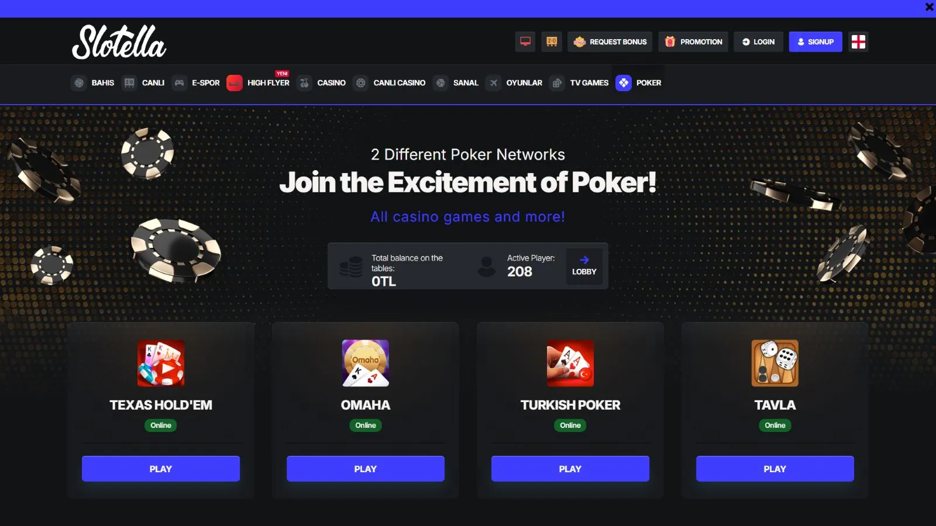Click the Request Bonus button
The height and width of the screenshot is (526, 936).
pyautogui.click(x=610, y=41)
